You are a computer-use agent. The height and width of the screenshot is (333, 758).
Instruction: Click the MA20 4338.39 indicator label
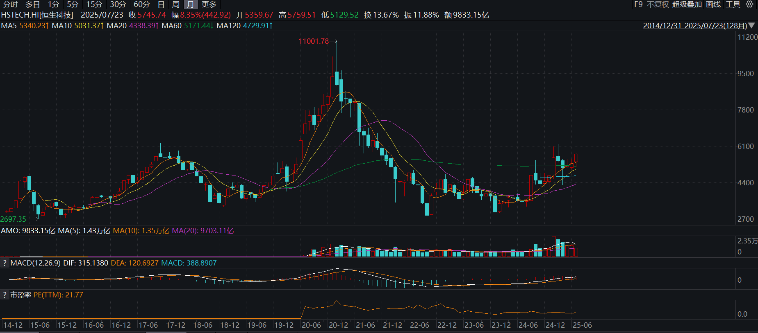tap(133, 26)
